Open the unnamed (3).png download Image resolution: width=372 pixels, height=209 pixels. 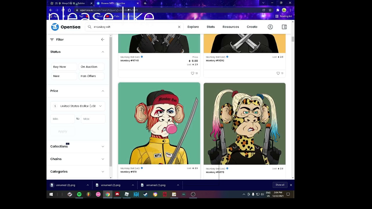point(65,185)
